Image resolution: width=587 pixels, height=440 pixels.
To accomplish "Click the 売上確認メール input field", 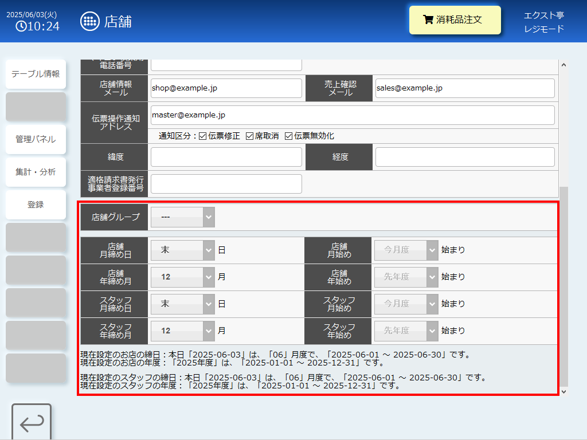I will (465, 88).
